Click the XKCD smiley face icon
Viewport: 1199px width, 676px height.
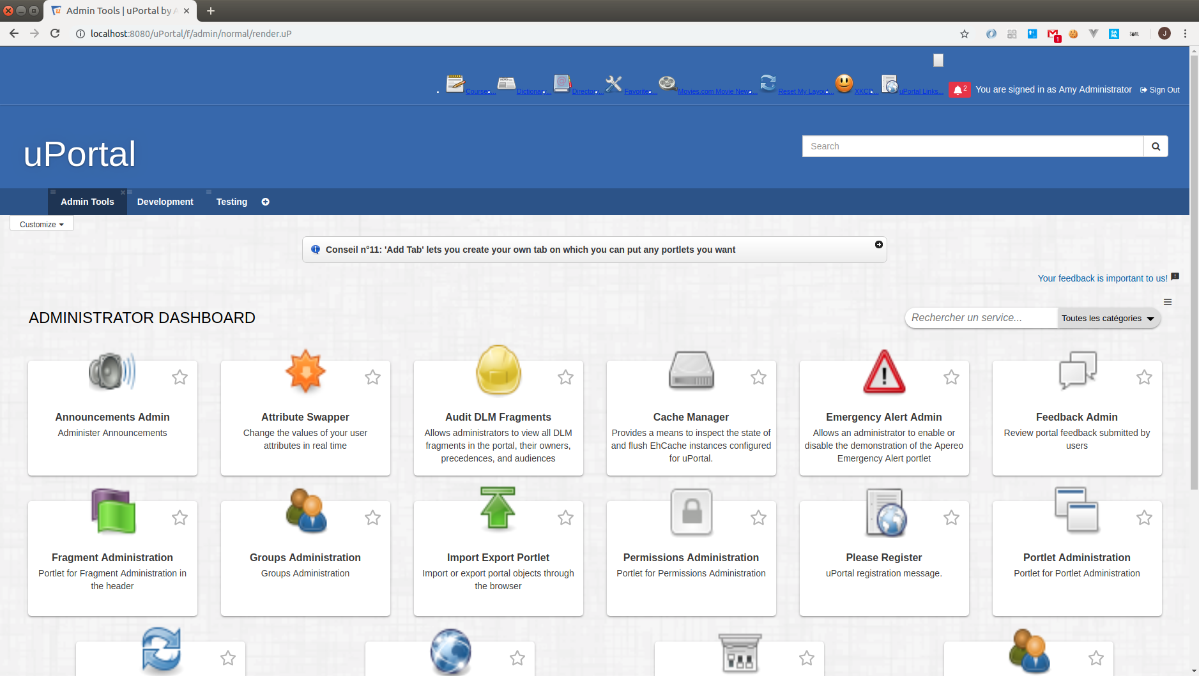(844, 84)
